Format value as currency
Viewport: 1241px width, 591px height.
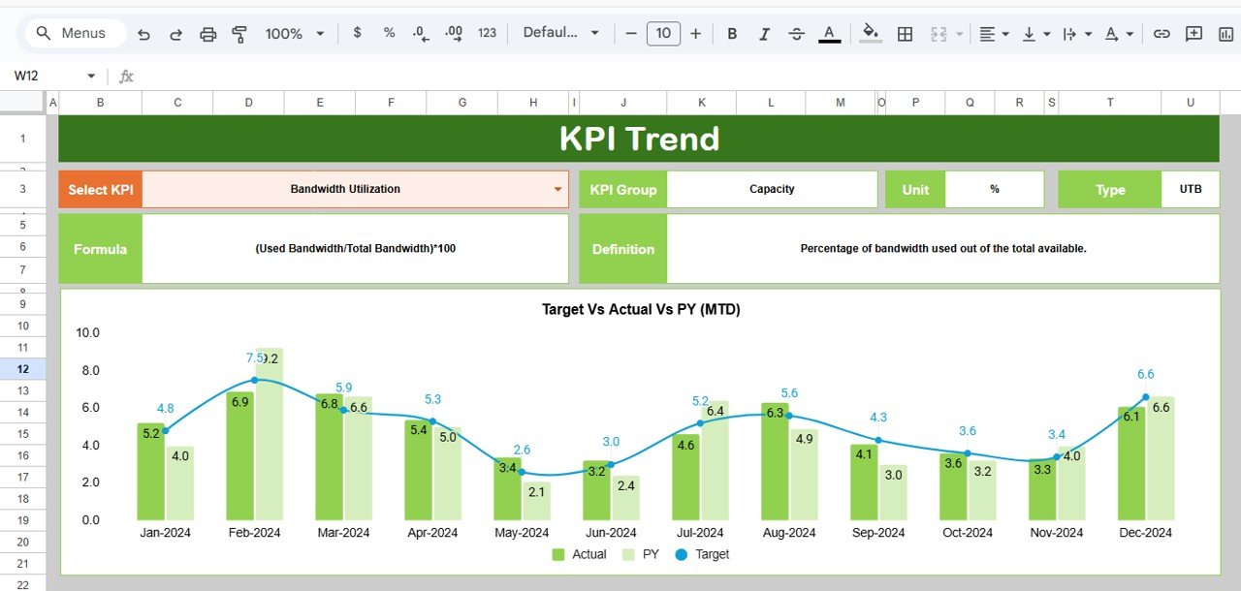(x=357, y=32)
